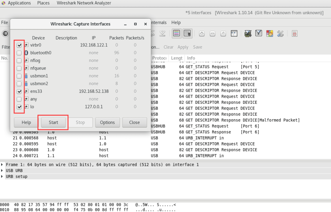The width and height of the screenshot is (331, 212).
Task: Toggle the colorize packet list icon
Action: tap(176, 33)
